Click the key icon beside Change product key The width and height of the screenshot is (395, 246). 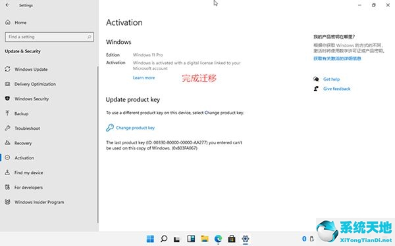110,128
